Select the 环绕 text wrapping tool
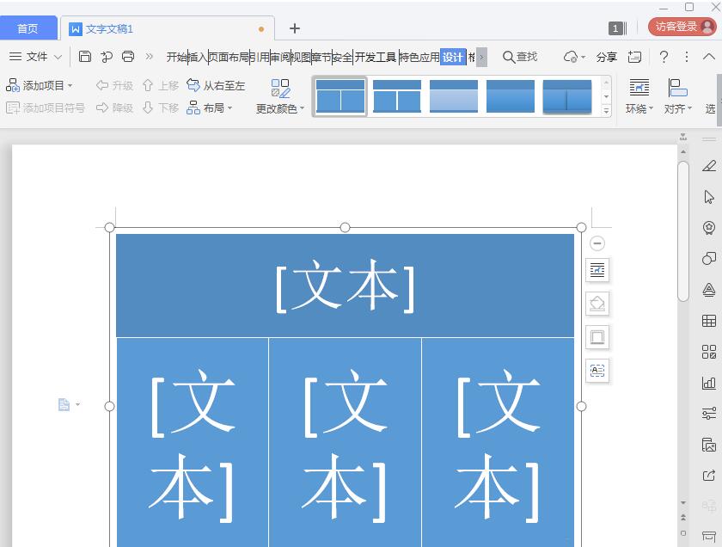 point(639,95)
